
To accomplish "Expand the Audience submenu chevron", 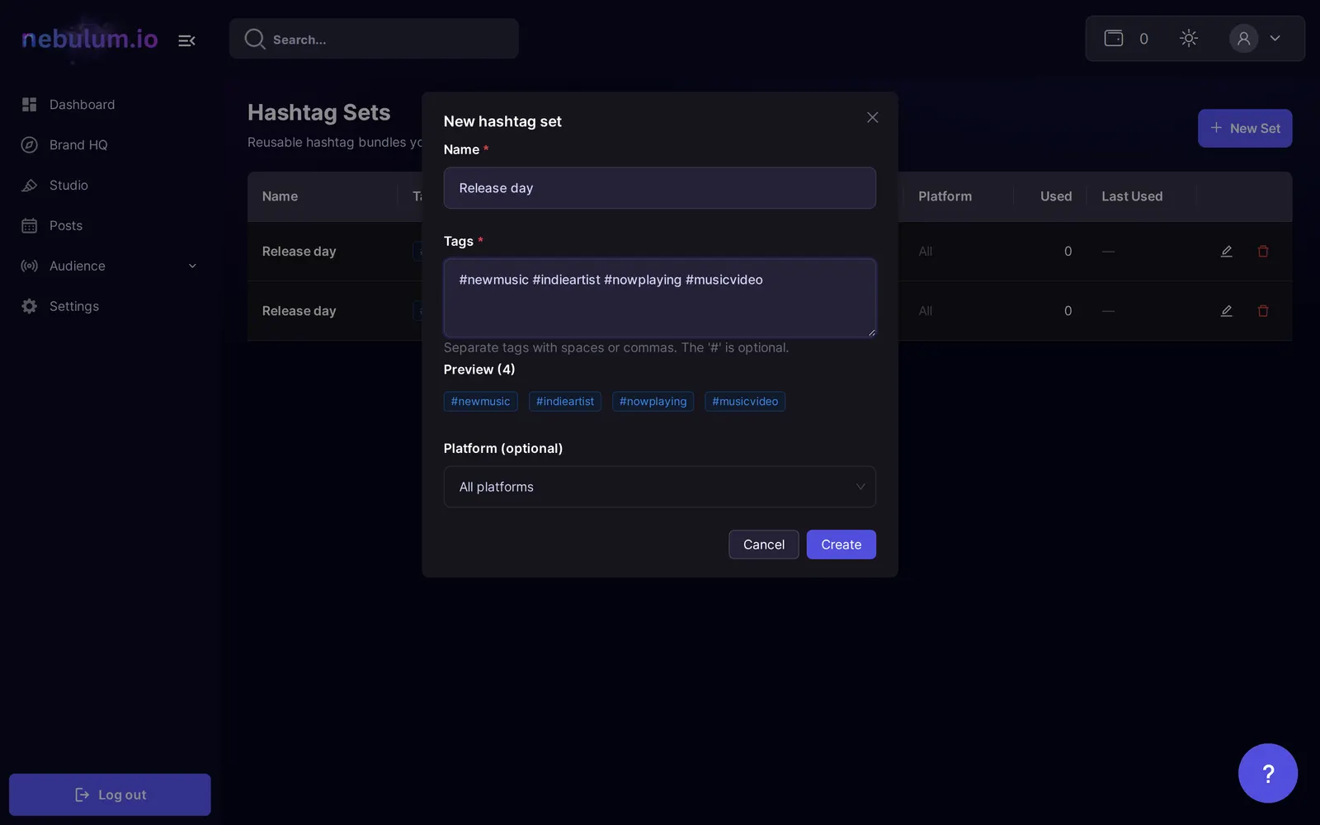I will click(192, 266).
